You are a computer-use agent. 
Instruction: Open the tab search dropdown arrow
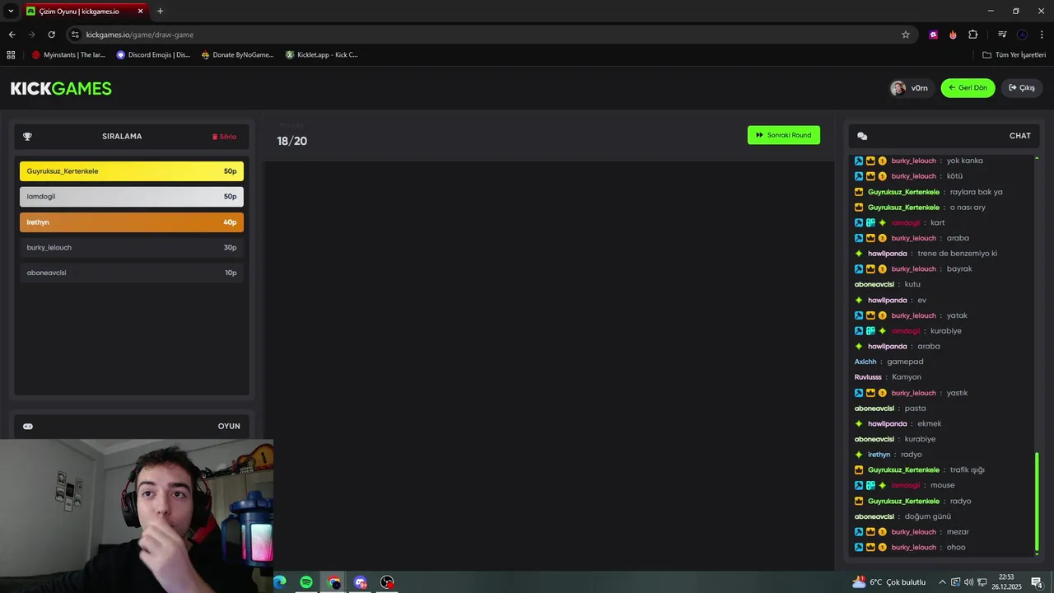11,11
